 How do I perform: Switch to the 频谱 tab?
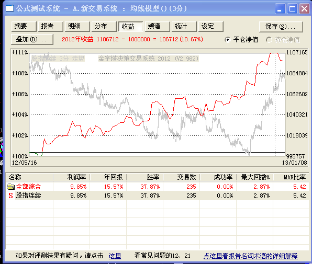click(x=158, y=27)
